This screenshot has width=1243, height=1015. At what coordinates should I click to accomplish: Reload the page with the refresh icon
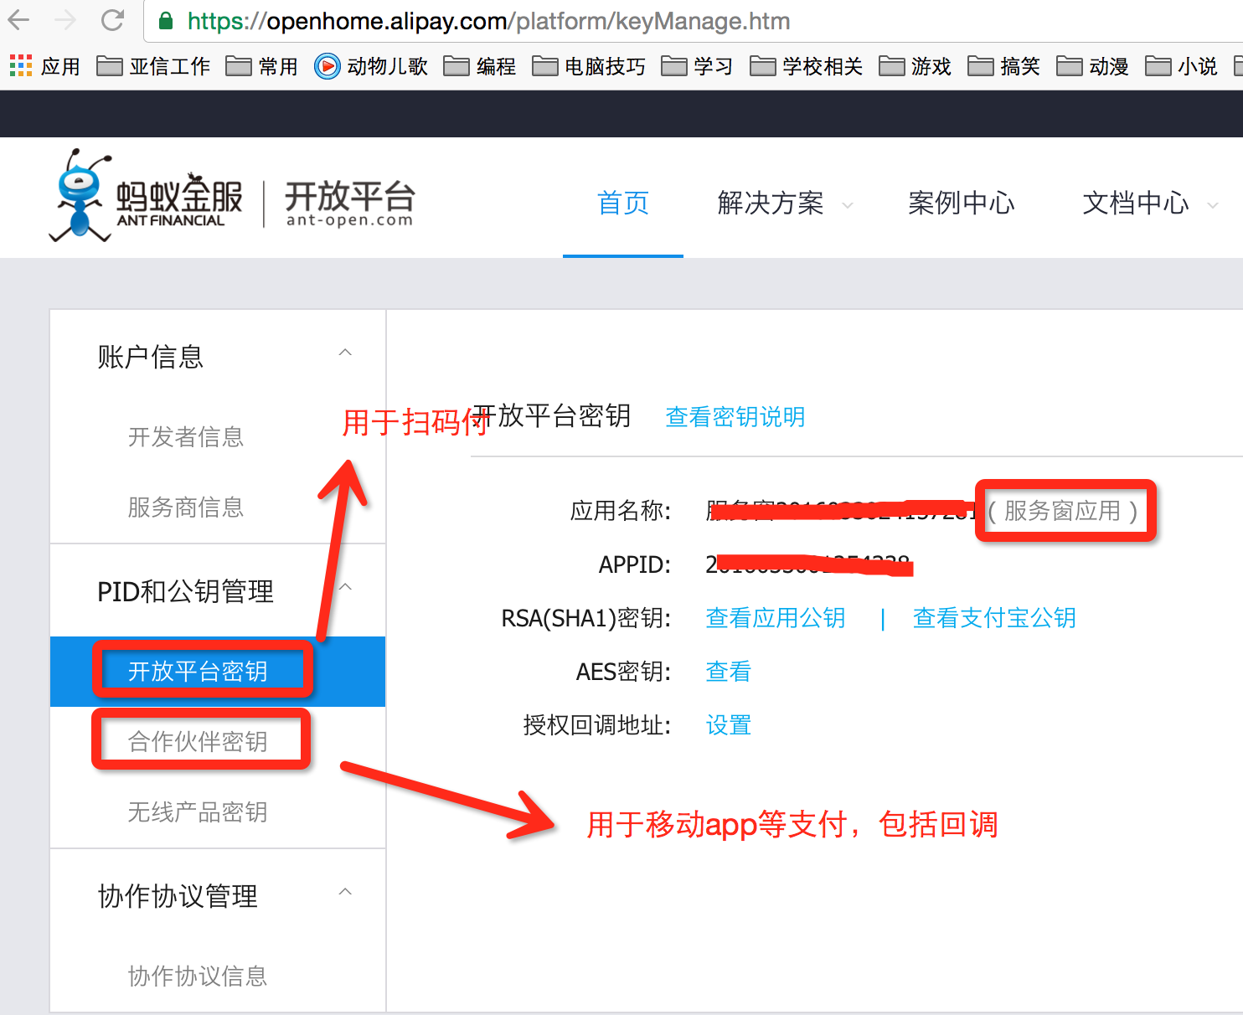[x=112, y=20]
